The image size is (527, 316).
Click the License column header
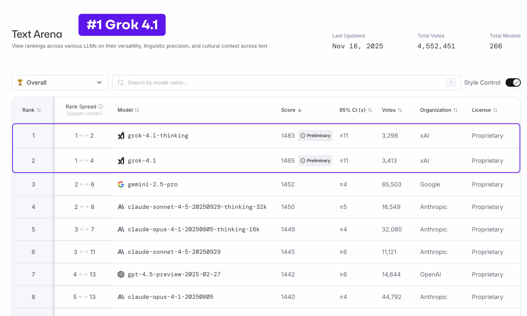tap(484, 110)
